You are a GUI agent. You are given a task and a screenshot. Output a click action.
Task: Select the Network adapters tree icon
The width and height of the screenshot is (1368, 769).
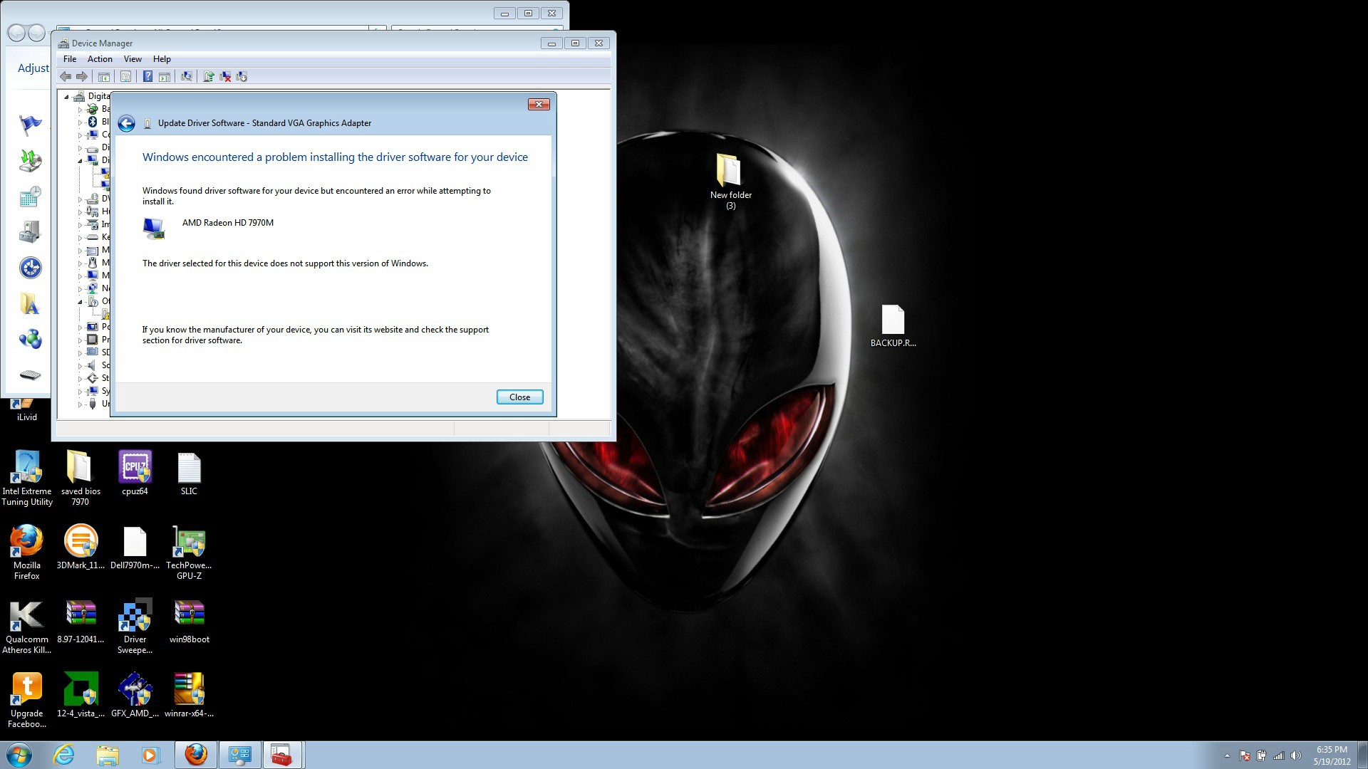[92, 288]
